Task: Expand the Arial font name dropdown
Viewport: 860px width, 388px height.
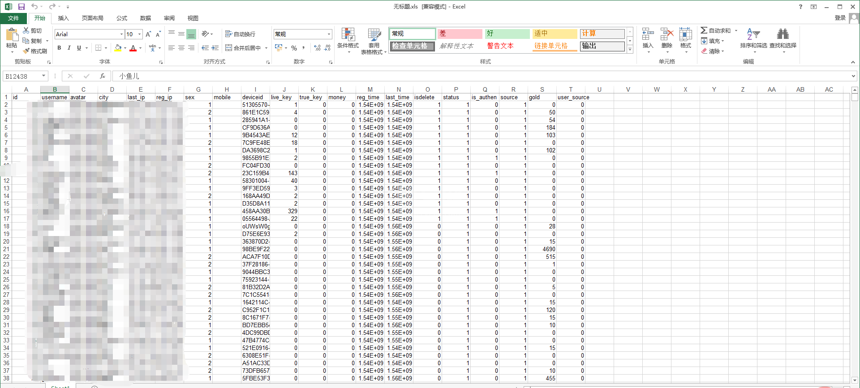Action: coord(121,34)
